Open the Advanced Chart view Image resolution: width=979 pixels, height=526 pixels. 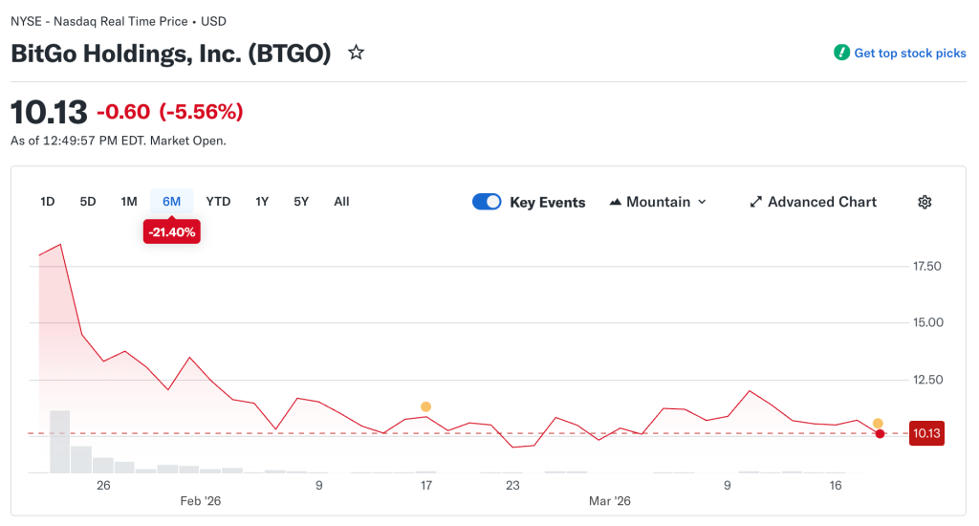[x=821, y=202]
